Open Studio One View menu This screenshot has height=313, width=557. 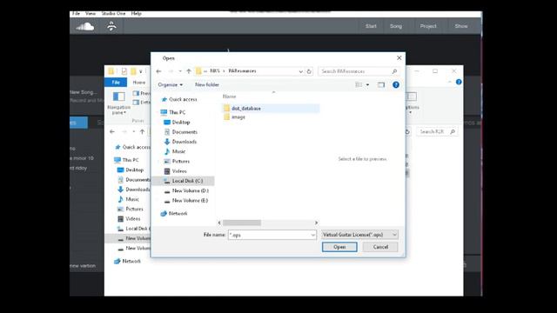(x=91, y=14)
